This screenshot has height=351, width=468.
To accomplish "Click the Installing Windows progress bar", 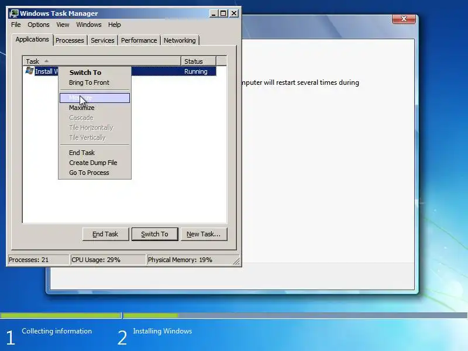I will click(295, 315).
